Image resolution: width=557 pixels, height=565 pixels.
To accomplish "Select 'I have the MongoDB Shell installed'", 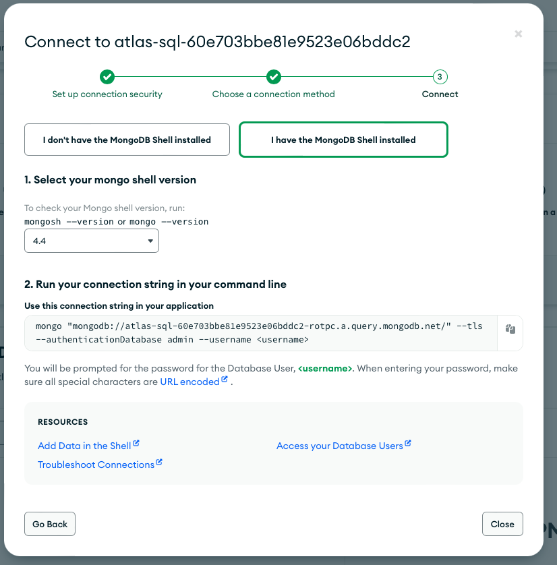I will point(343,140).
